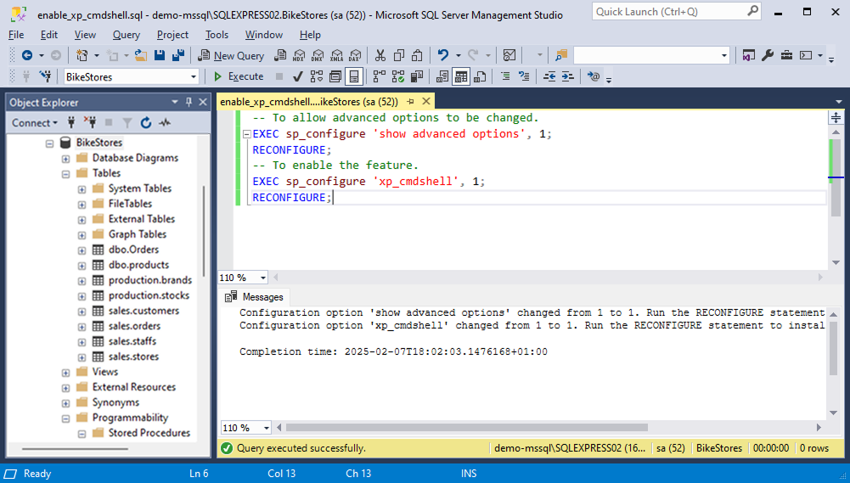
Task: Click the editor vertical scrollbar thumb
Action: point(836,177)
